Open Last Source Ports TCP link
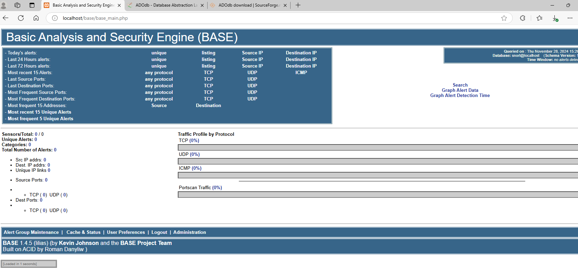The height and width of the screenshot is (273, 578). tap(208, 79)
